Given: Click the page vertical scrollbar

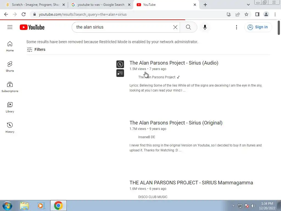Looking at the screenshot, I should (279, 28).
